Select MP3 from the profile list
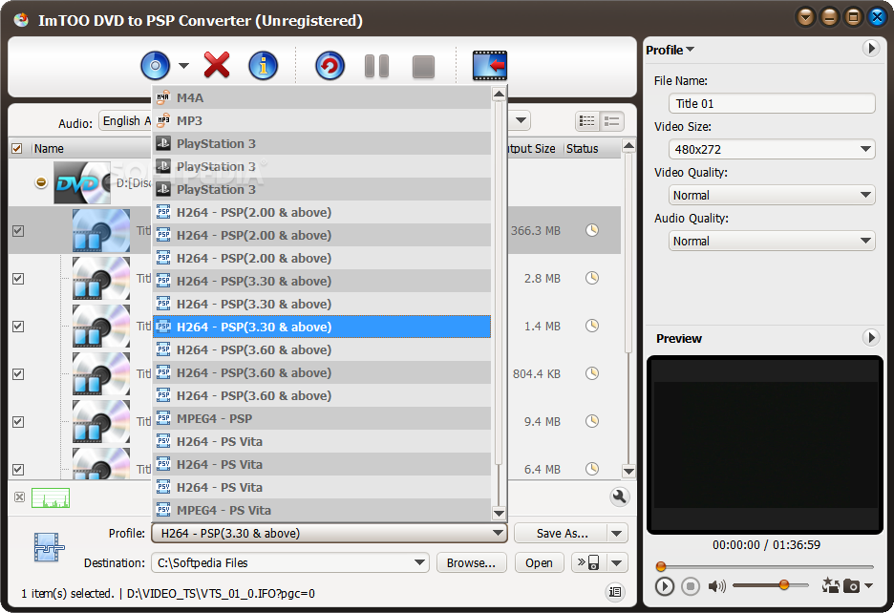Screen dimensions: 894x613 point(322,121)
